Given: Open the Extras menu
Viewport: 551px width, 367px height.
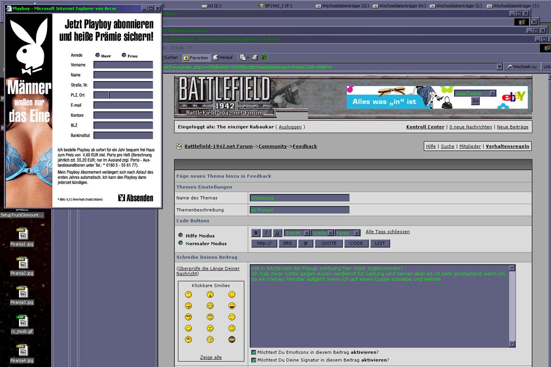Looking at the screenshot, I should (x=177, y=48).
